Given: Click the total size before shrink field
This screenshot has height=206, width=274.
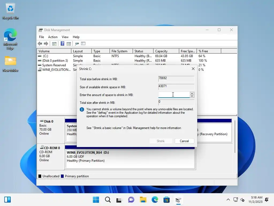Looking at the screenshot, I should coord(176,79).
